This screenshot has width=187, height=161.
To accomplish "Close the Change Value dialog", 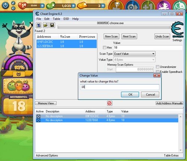I will (157, 75).
